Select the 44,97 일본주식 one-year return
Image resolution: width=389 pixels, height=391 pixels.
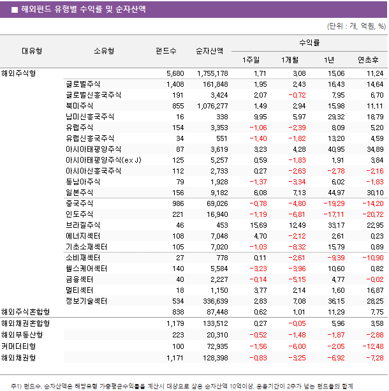coord(336,193)
